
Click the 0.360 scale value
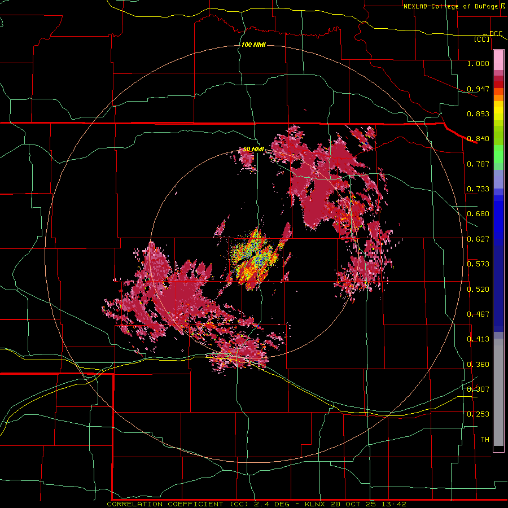pyautogui.click(x=478, y=364)
